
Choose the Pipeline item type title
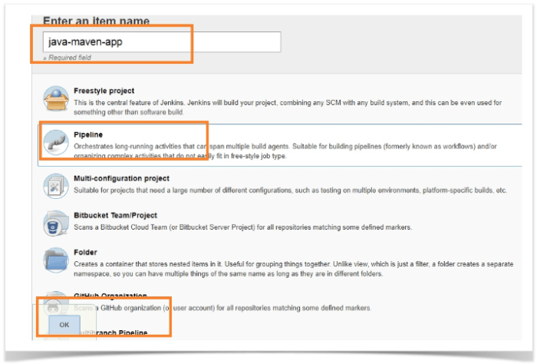pos(88,135)
